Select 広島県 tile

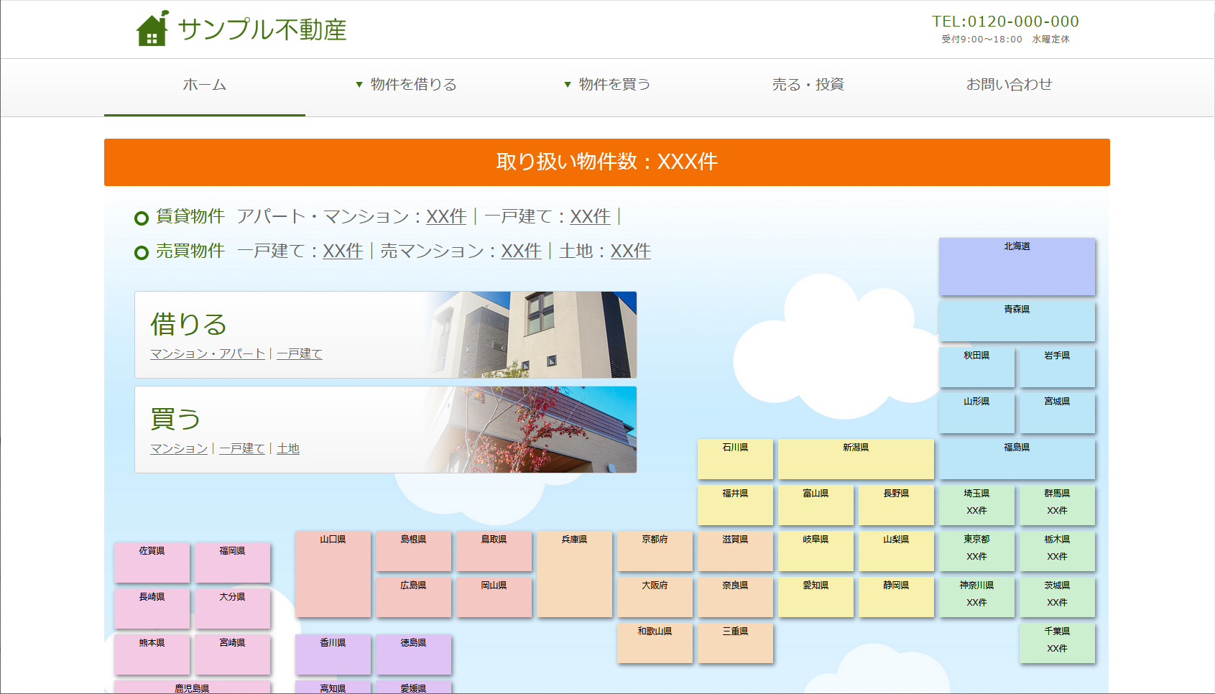pyautogui.click(x=413, y=597)
